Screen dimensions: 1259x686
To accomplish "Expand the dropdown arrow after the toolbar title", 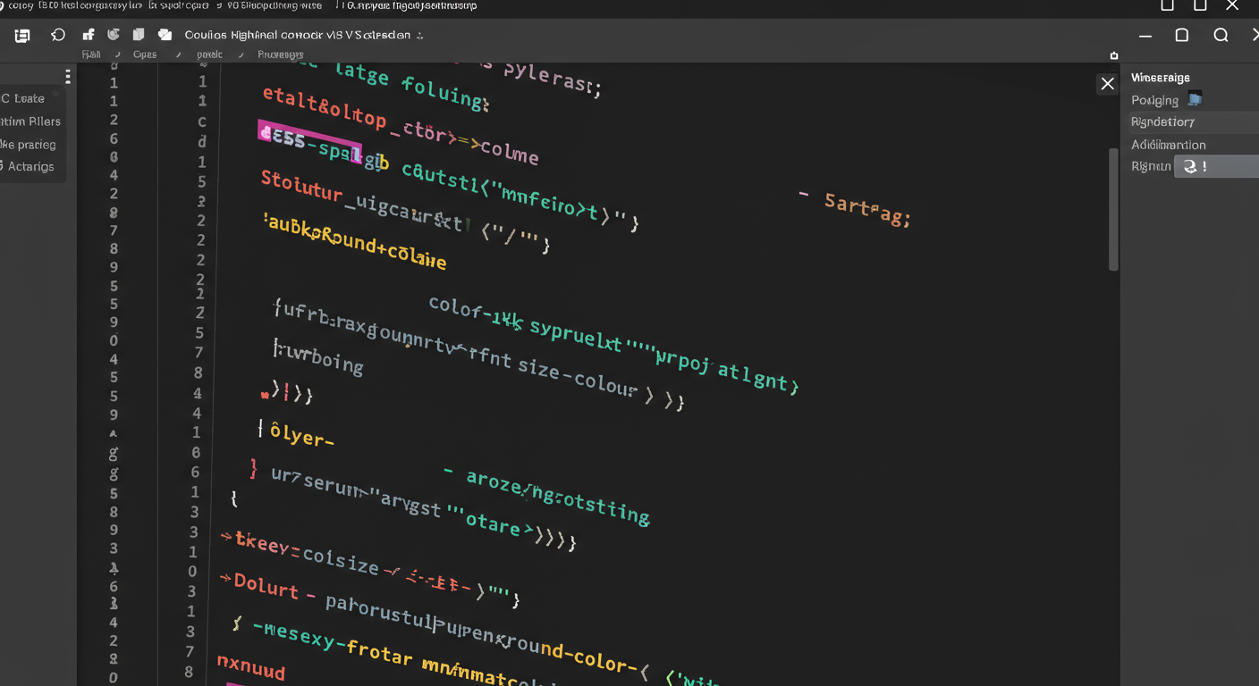I will click(x=420, y=36).
